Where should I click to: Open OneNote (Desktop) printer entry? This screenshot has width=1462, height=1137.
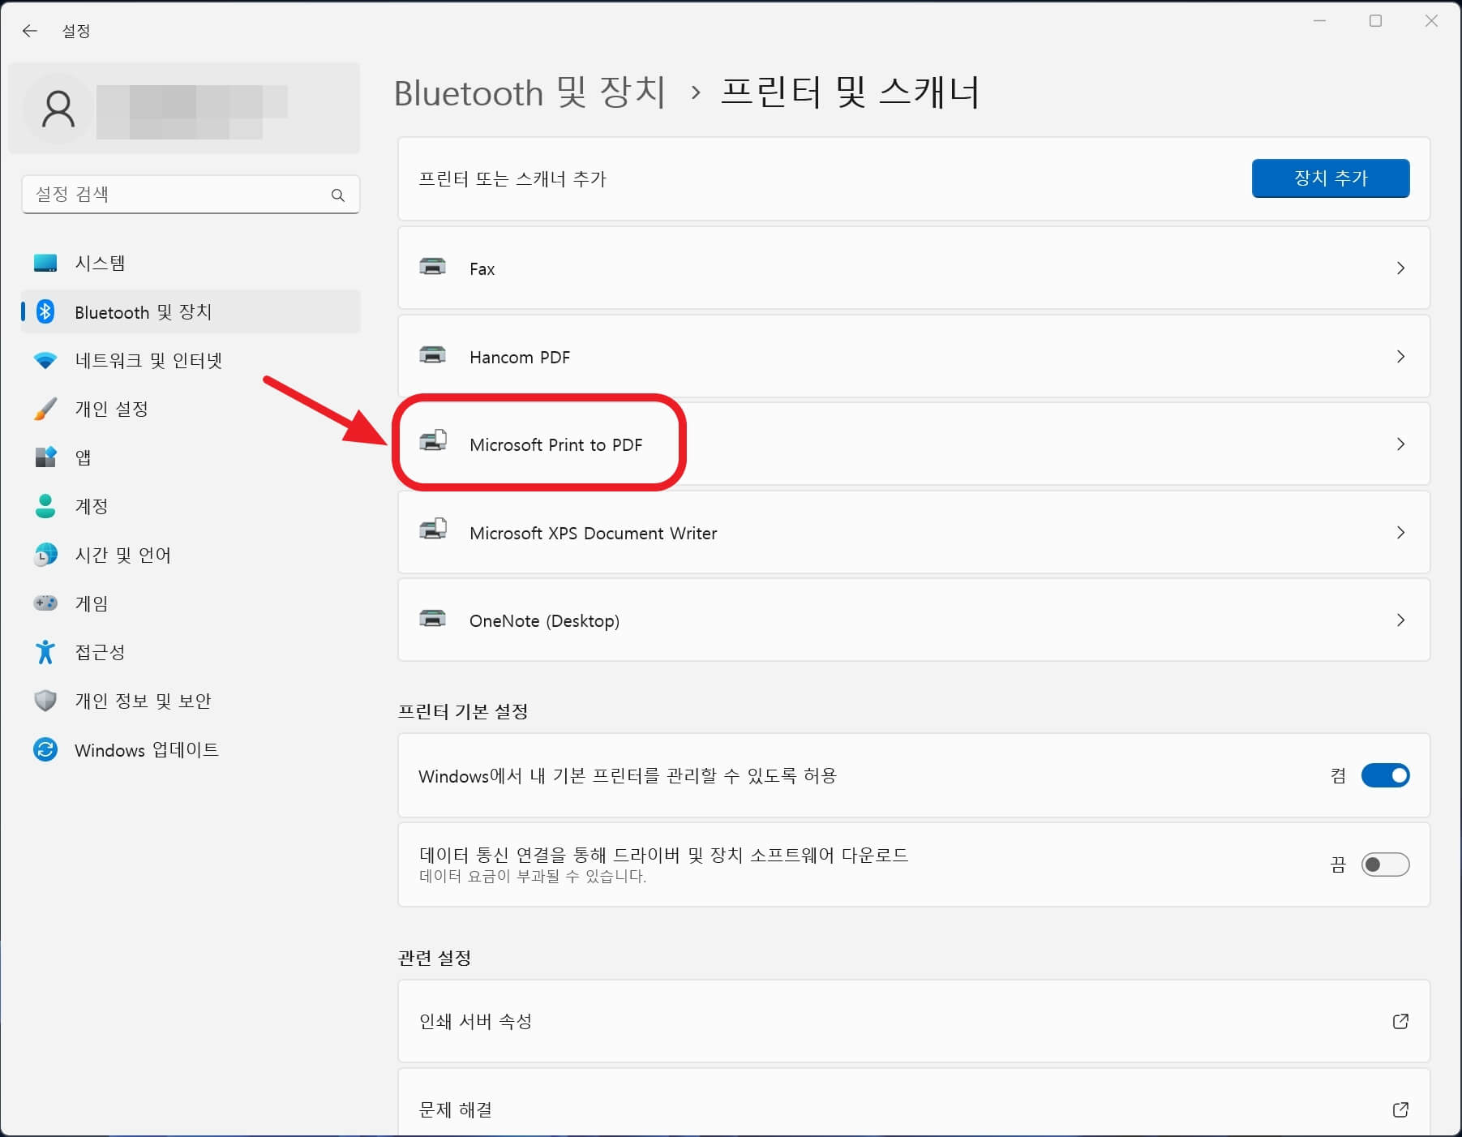914,620
